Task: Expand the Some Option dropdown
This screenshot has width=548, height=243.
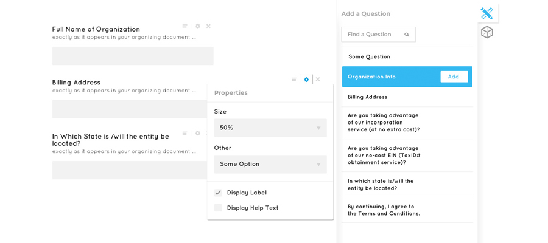Action: click(x=270, y=164)
